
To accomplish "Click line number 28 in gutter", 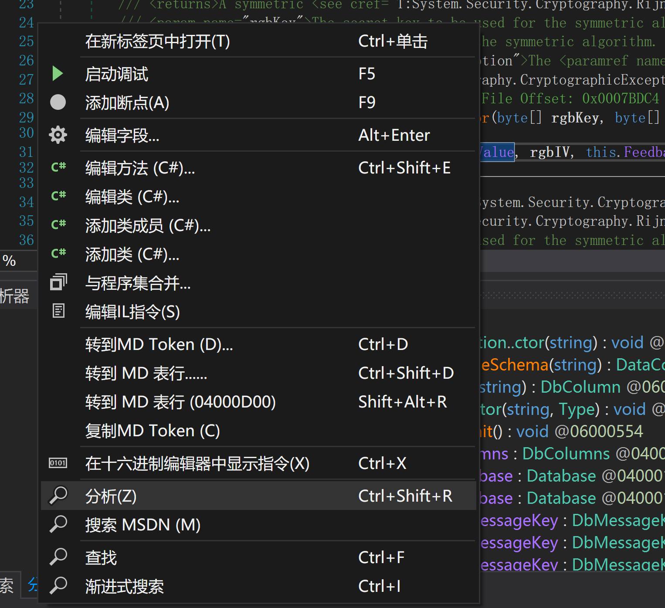I will click(x=26, y=98).
